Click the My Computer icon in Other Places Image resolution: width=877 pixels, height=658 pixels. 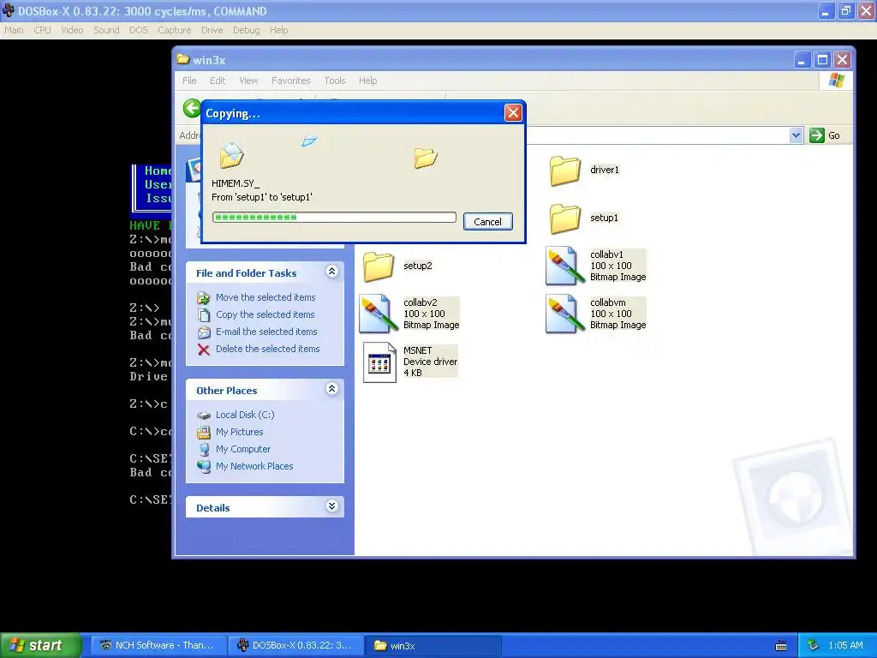[x=204, y=449]
